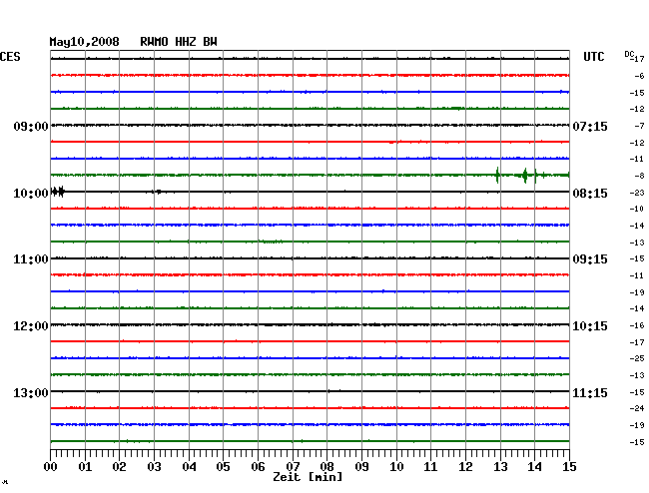Viewport: 649px width, 493px height.
Task: Click the 08 minute axis label
Action: (326, 467)
